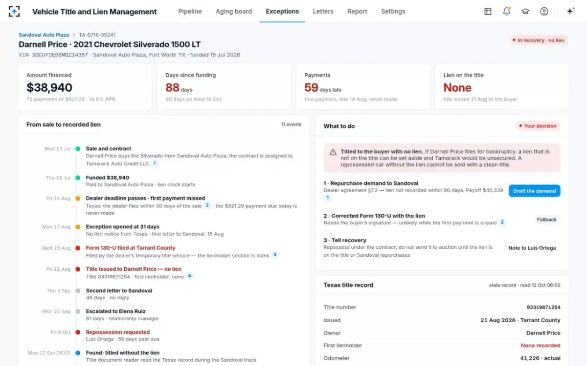Select the Sale and contract timeline dot
Image resolution: width=587 pixels, height=366 pixels.
pyautogui.click(x=78, y=149)
